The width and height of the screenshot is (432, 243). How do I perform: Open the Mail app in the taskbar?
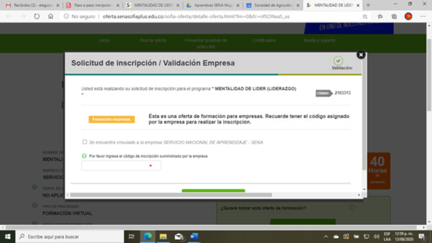click(179, 236)
